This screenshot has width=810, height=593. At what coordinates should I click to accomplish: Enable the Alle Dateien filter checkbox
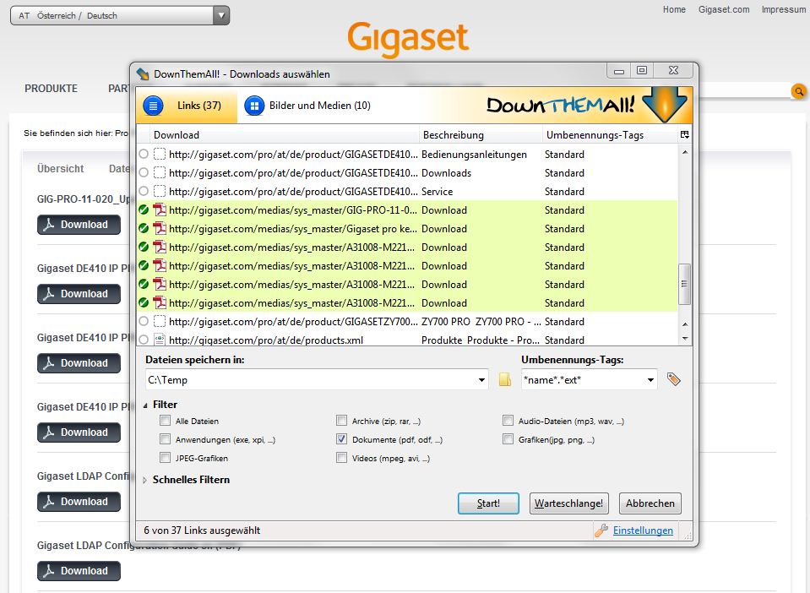[x=165, y=421]
